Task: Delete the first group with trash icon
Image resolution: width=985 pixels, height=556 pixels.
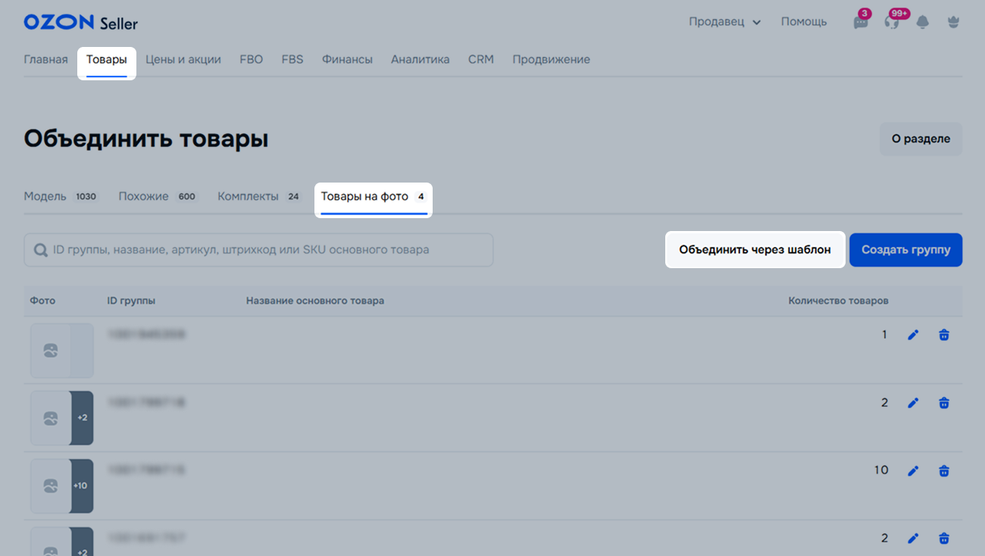Action: [x=943, y=335]
